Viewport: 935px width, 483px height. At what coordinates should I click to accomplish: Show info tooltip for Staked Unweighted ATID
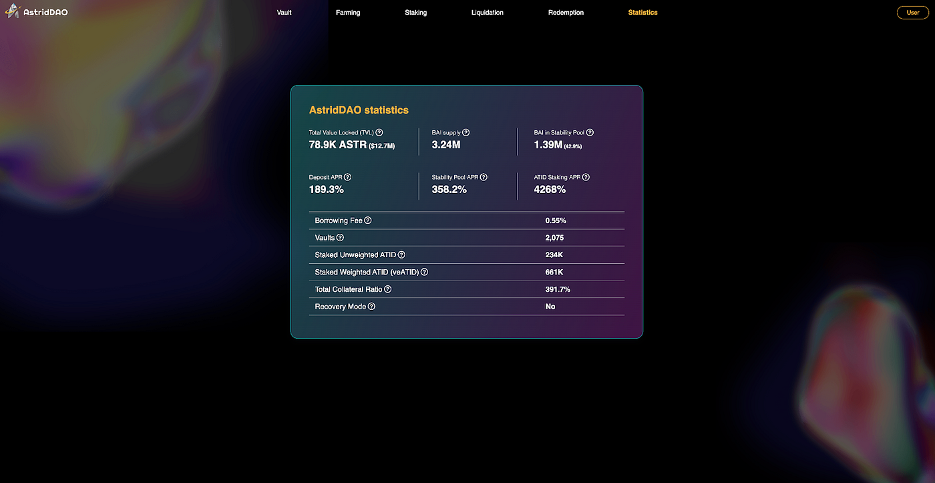tap(401, 255)
